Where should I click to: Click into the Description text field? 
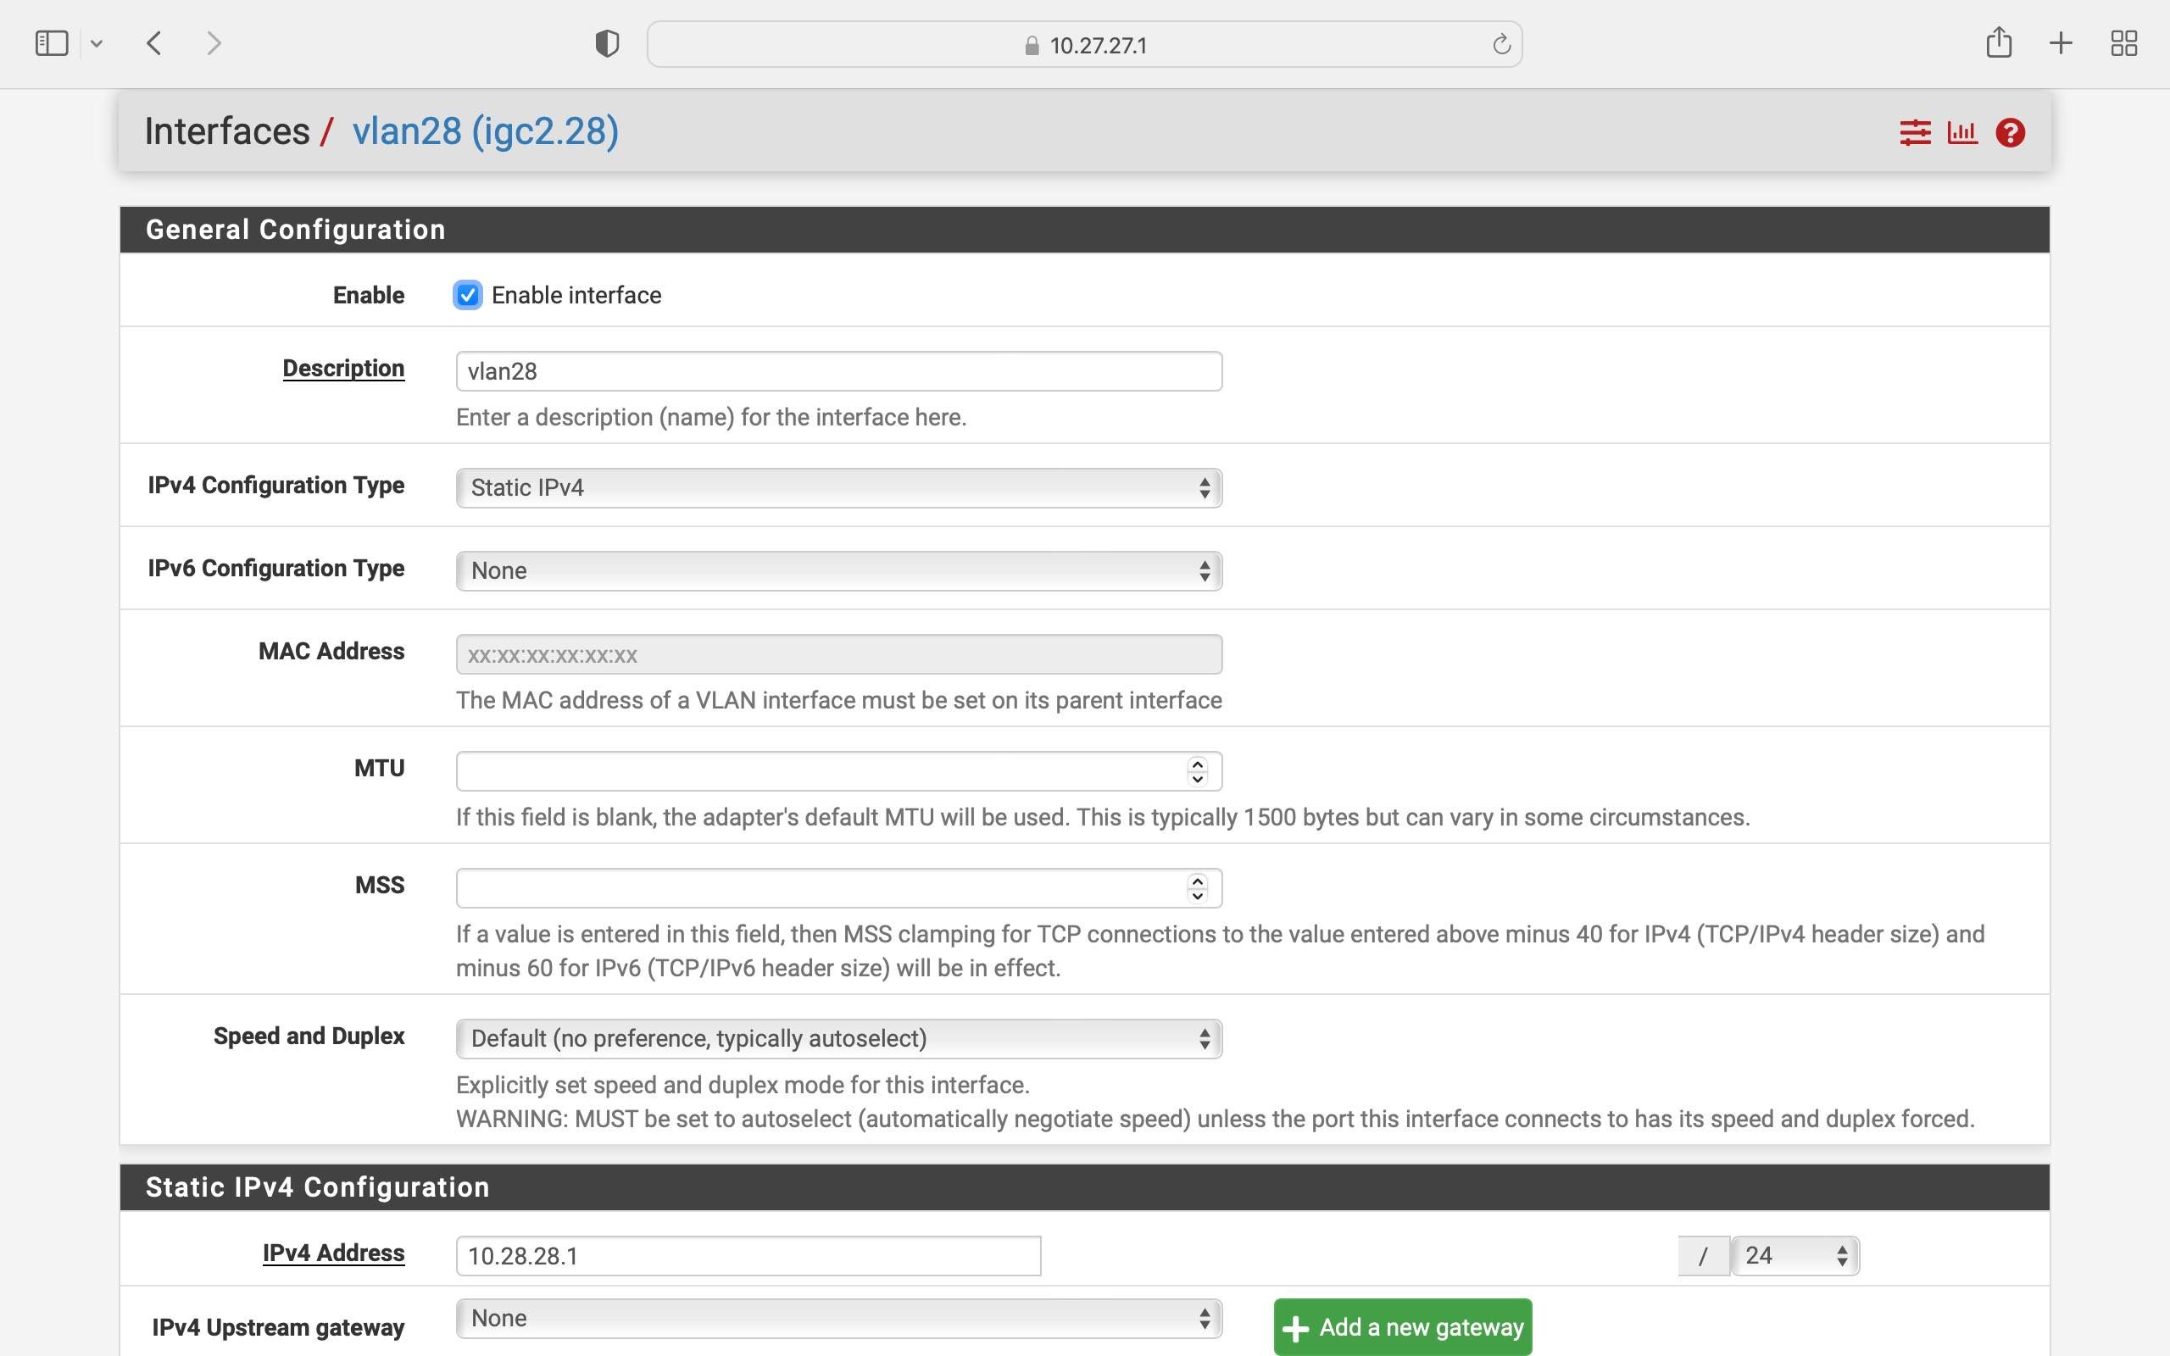point(837,371)
